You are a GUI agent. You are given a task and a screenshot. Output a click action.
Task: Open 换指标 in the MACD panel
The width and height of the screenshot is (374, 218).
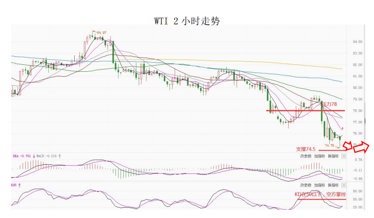(x=333, y=156)
